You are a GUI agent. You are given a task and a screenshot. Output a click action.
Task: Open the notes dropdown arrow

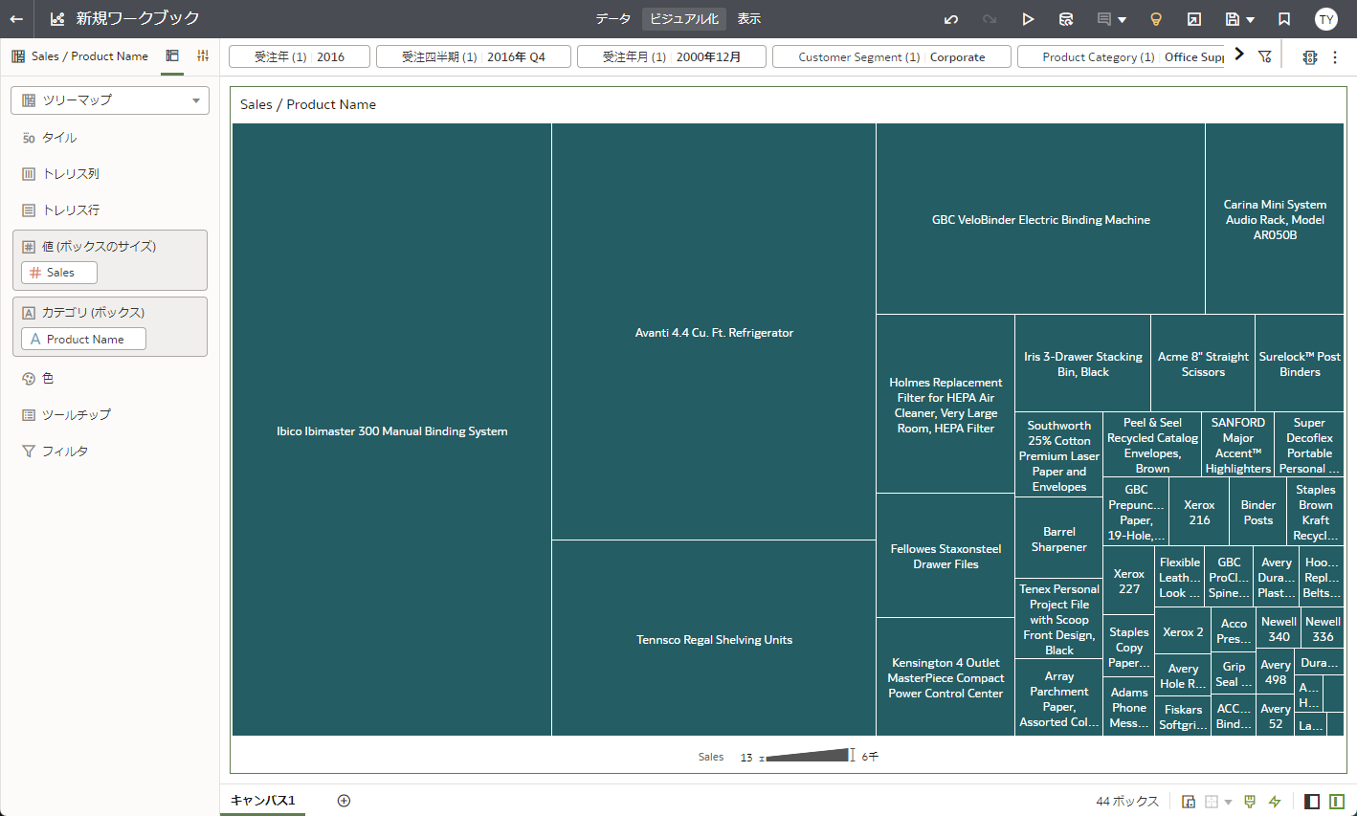(1122, 19)
